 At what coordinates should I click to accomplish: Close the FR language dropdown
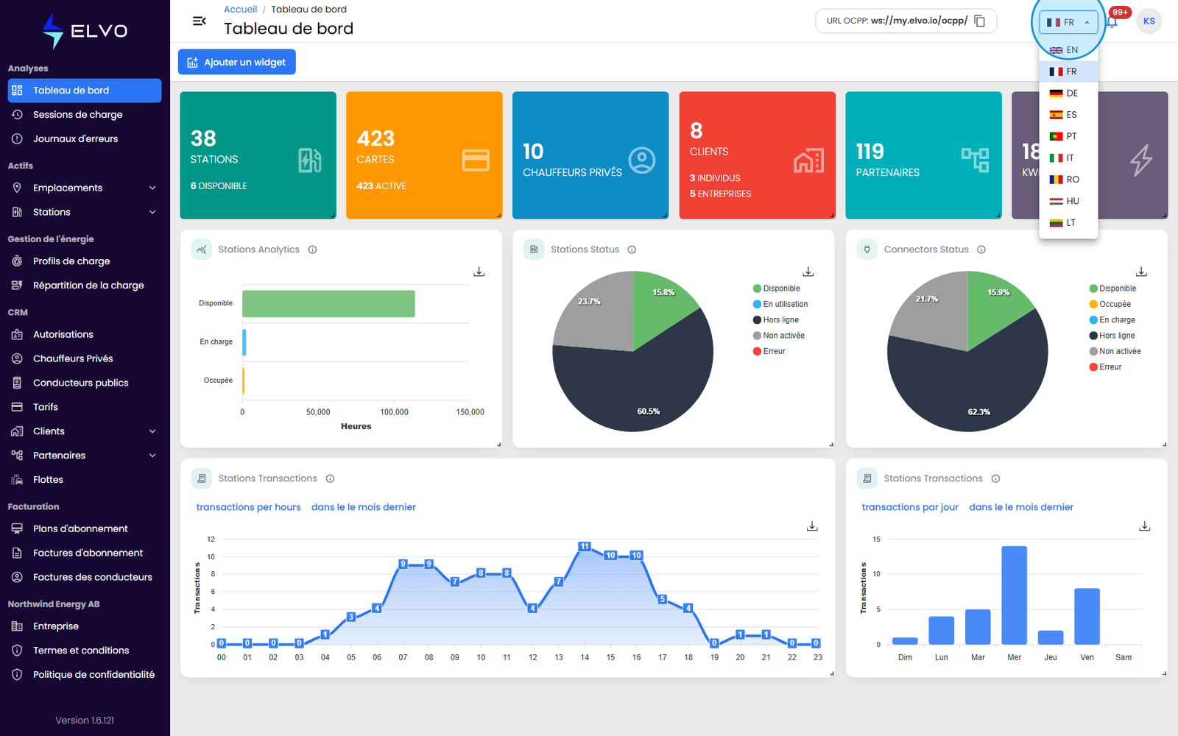(1068, 22)
